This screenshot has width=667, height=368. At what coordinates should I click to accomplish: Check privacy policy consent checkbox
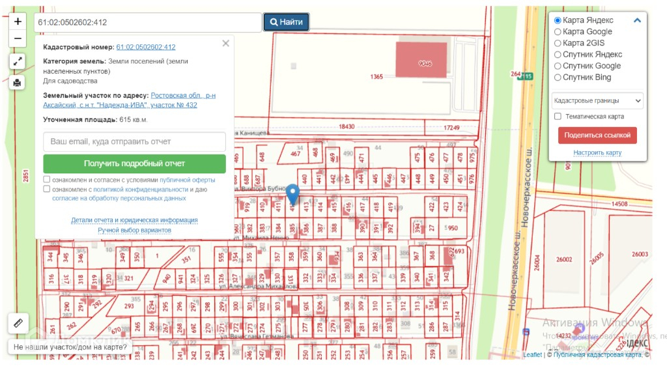click(x=47, y=189)
